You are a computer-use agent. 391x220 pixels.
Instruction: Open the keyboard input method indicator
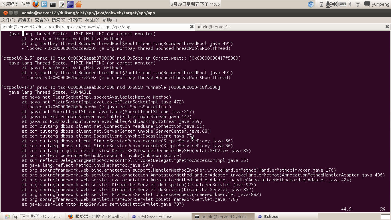pos(343,4)
